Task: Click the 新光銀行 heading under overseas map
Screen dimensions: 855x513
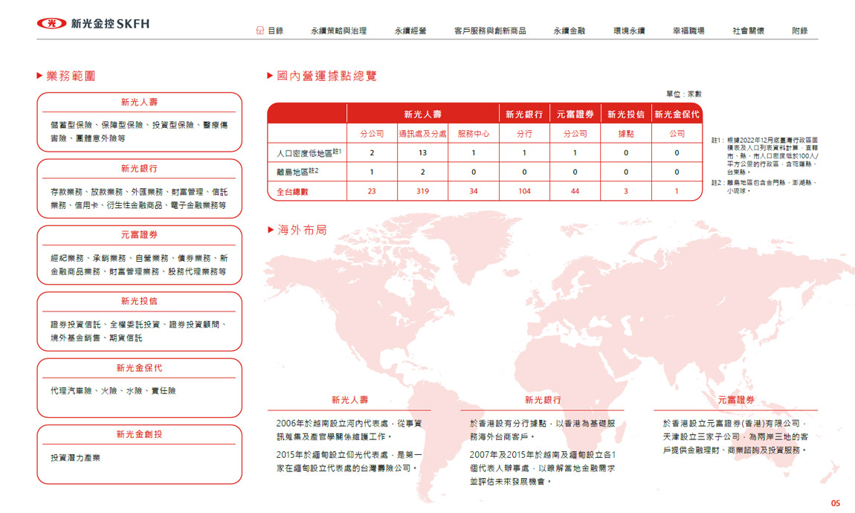Action: pyautogui.click(x=543, y=400)
